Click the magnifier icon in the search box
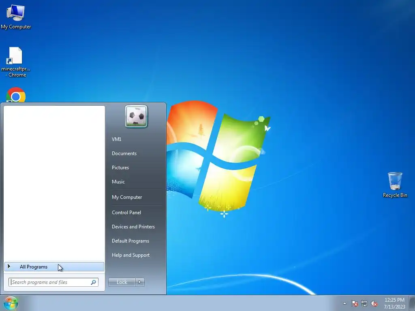415x311 pixels. (x=94, y=282)
